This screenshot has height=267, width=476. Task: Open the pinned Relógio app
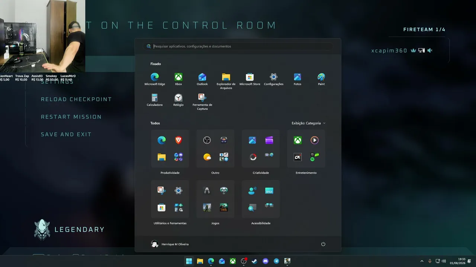click(x=178, y=100)
